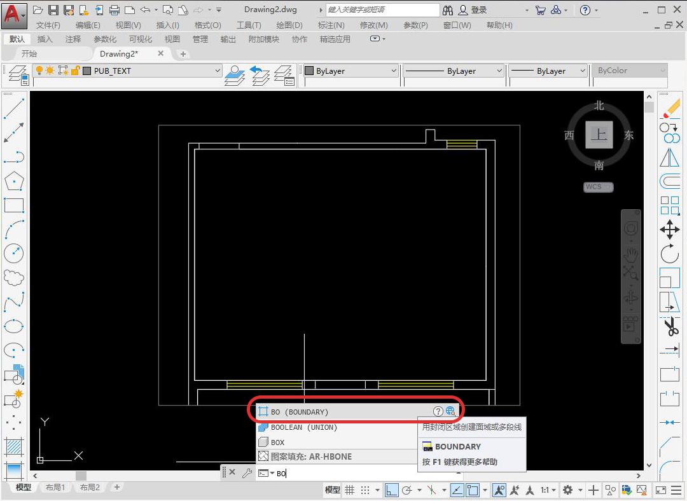The image size is (687, 501).
Task: Toggle object snap in status bar
Action: pyautogui.click(x=472, y=490)
